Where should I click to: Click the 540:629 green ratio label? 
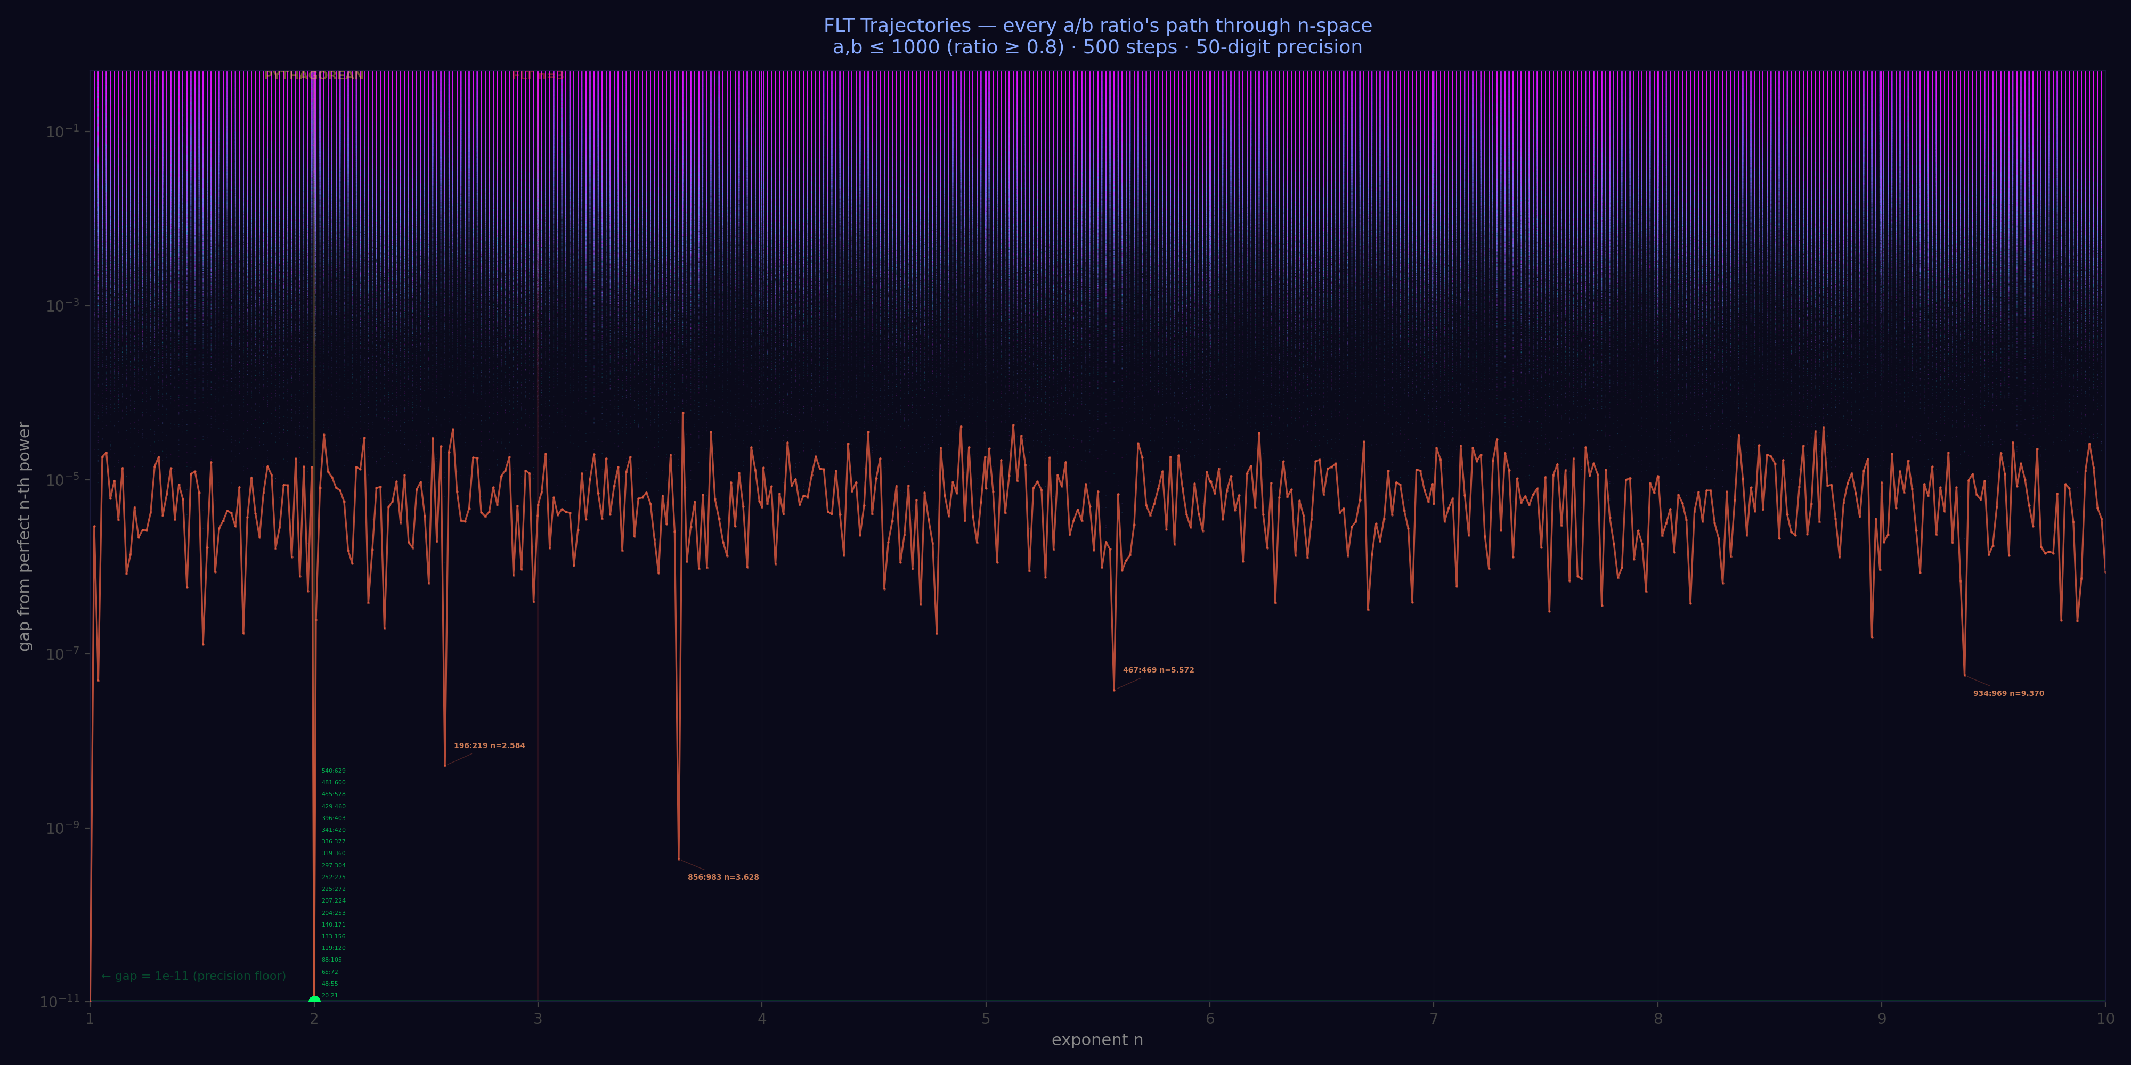coord(334,771)
